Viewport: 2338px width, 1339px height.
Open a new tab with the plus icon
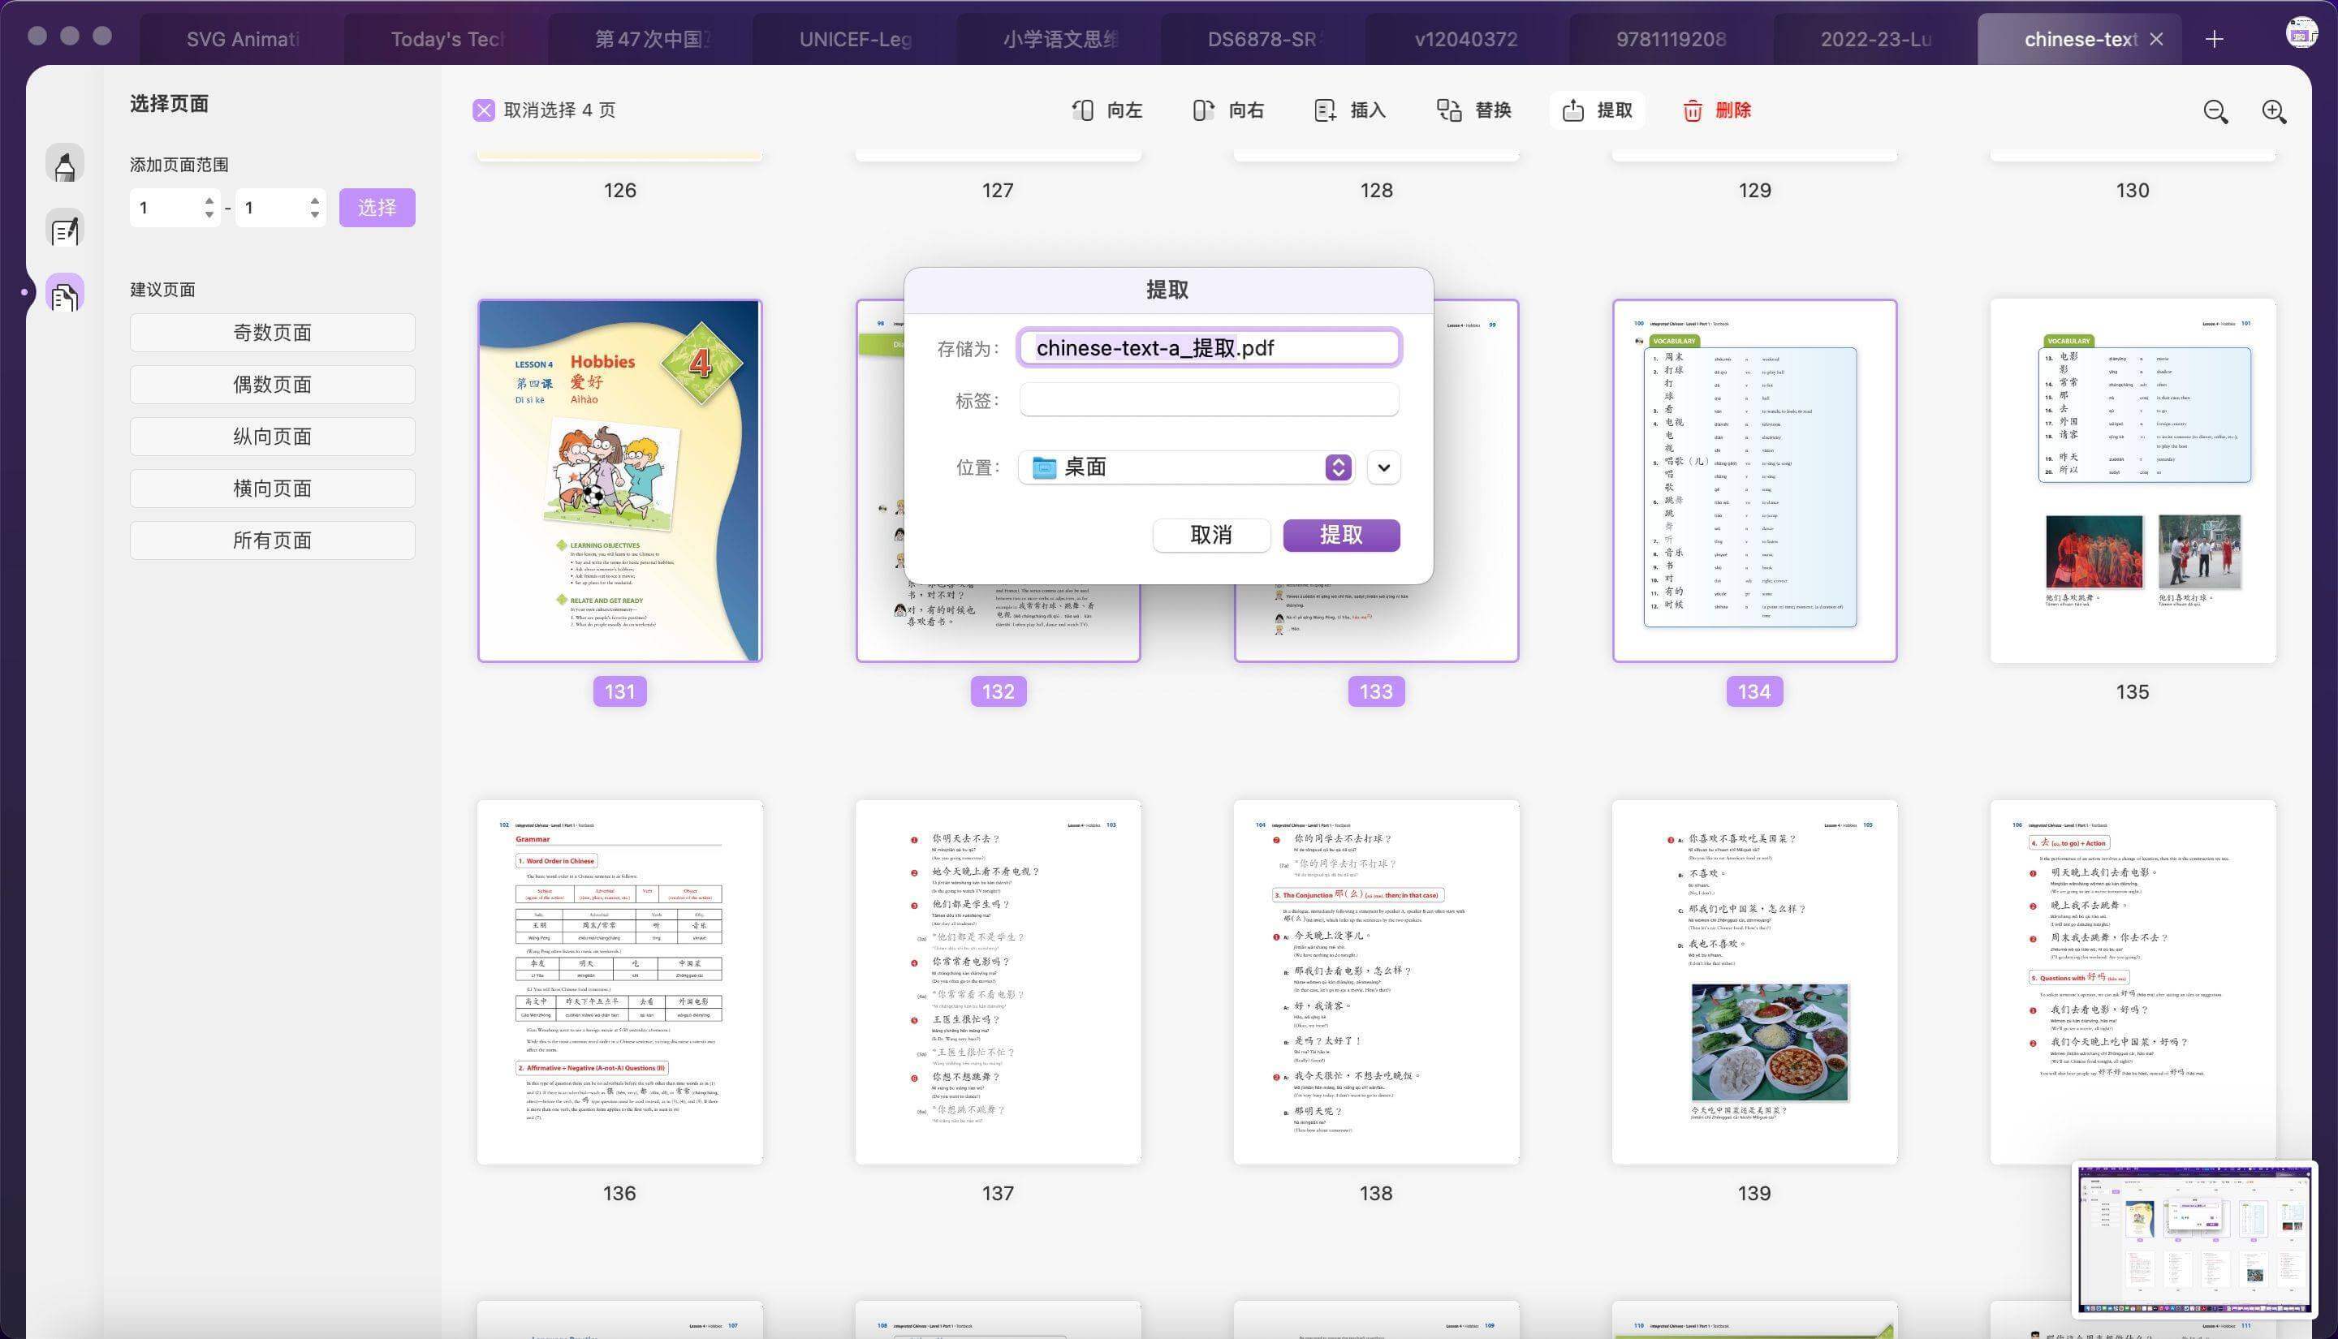(2215, 39)
